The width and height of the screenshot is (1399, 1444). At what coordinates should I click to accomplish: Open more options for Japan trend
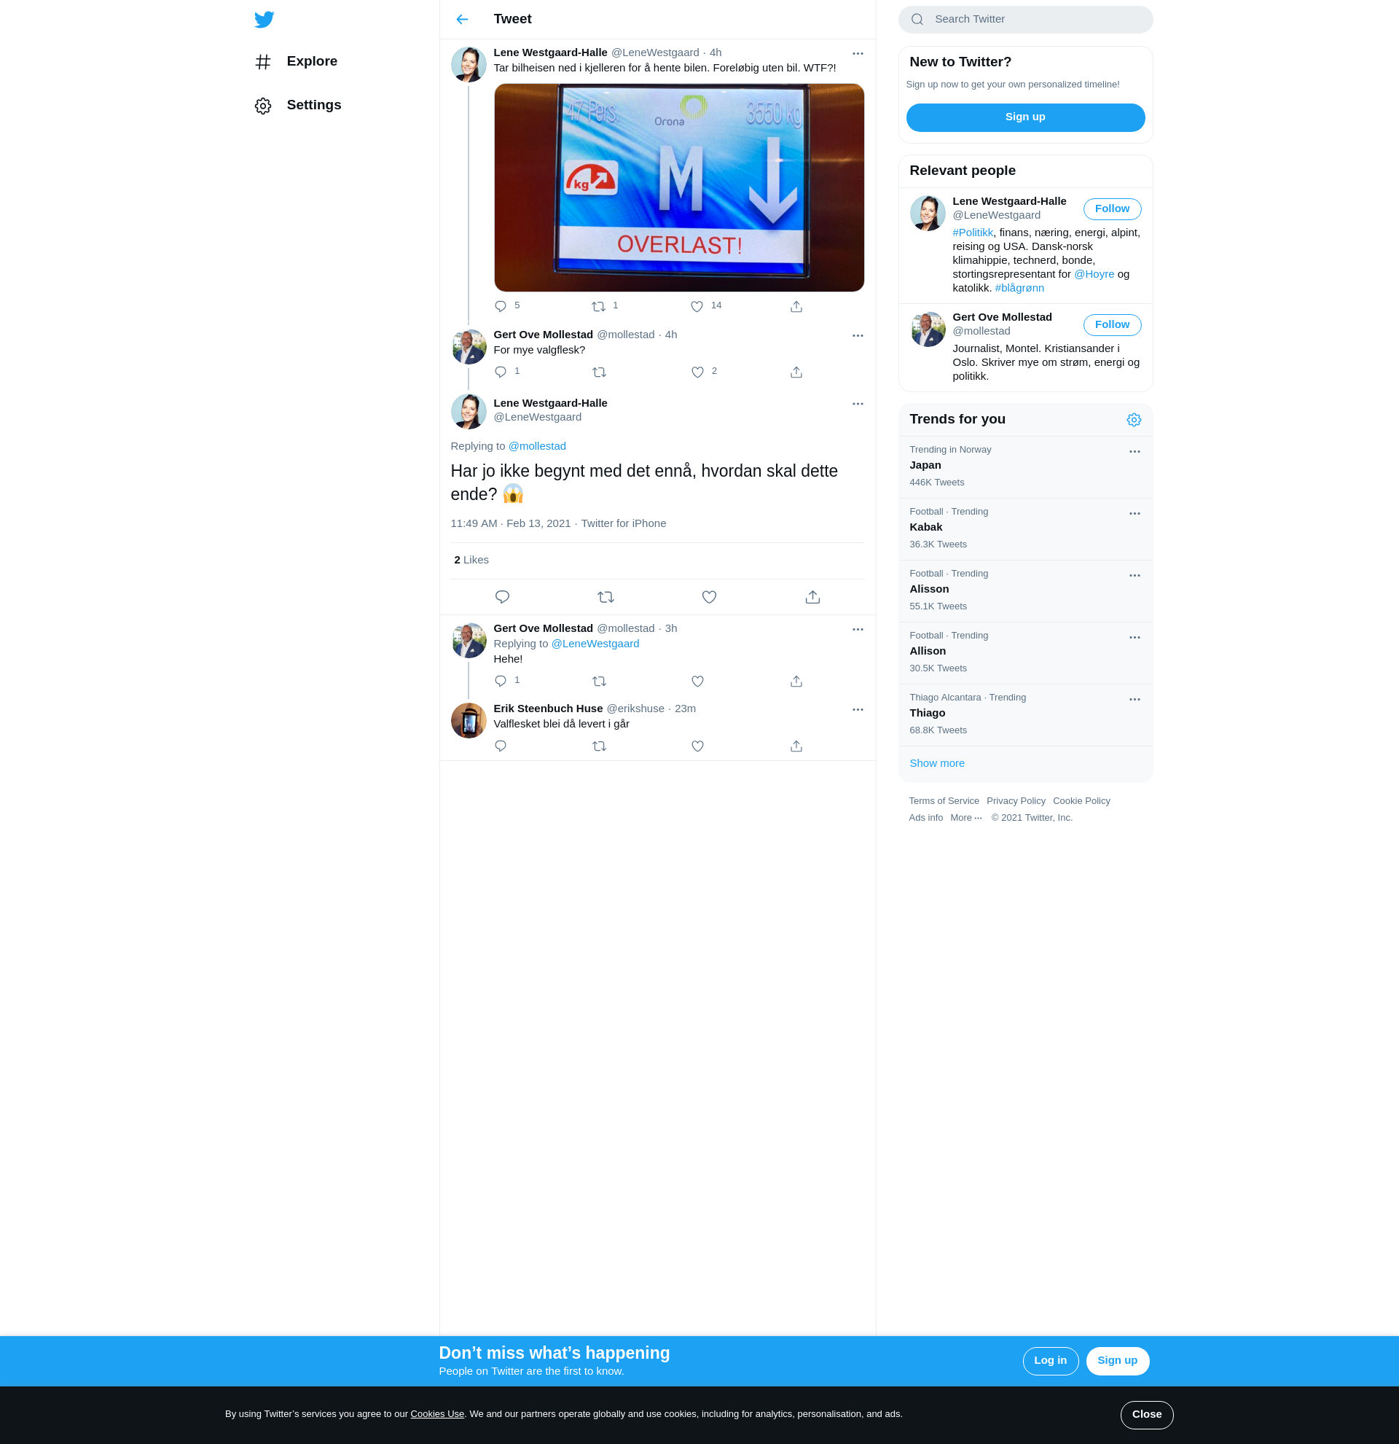[x=1135, y=452]
